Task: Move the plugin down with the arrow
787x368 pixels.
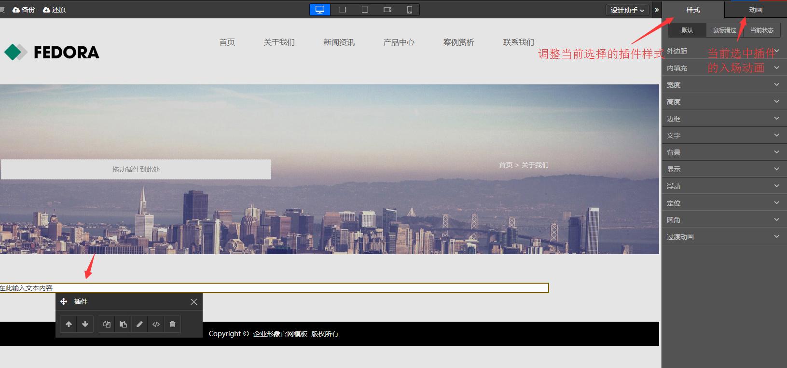Action: 85,324
